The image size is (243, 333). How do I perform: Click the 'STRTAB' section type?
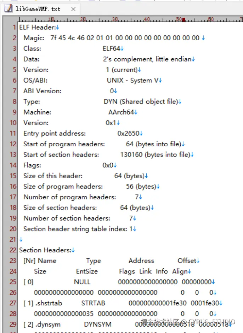93,303
